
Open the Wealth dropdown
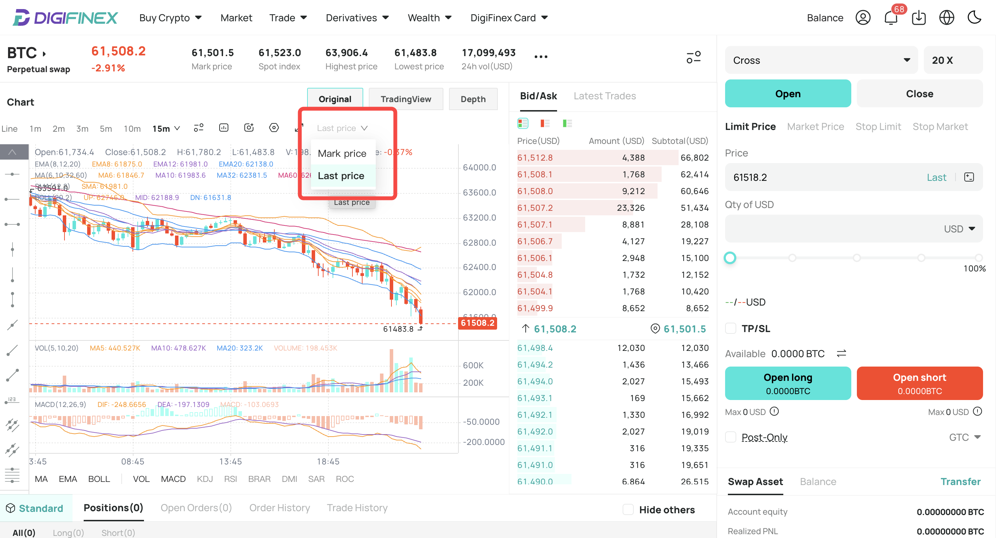[429, 18]
